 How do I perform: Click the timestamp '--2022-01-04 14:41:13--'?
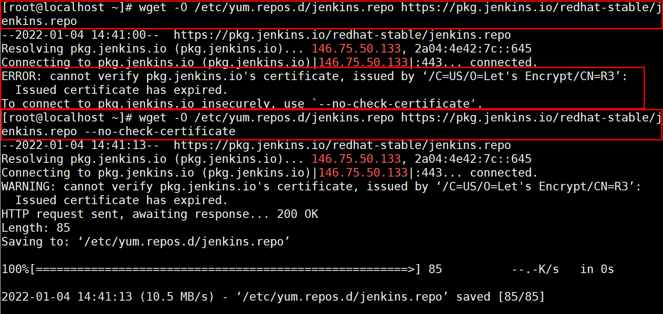[x=81, y=146]
